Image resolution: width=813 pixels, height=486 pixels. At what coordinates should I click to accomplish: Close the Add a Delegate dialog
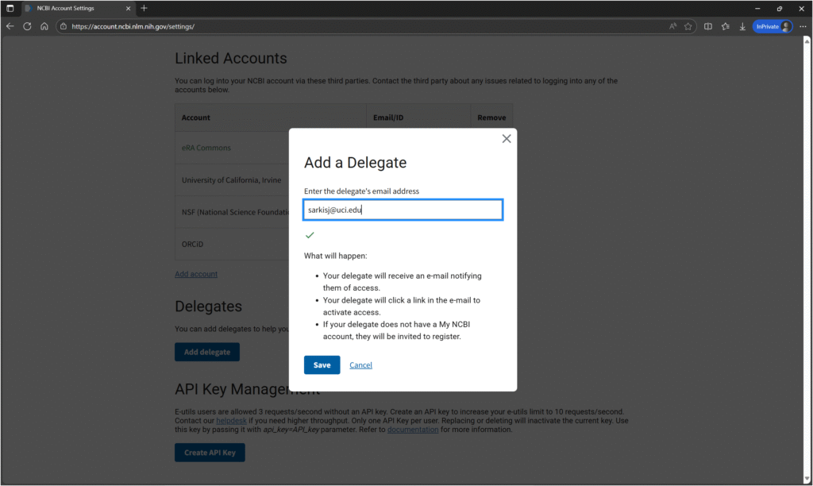pos(507,139)
